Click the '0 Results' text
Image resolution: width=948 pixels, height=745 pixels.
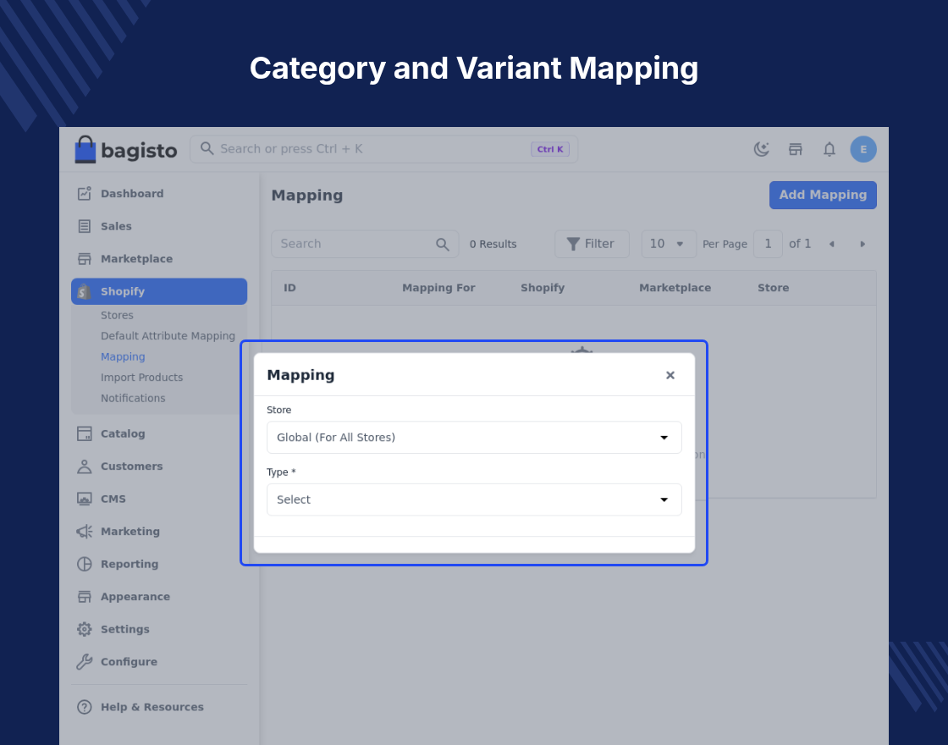493,245
